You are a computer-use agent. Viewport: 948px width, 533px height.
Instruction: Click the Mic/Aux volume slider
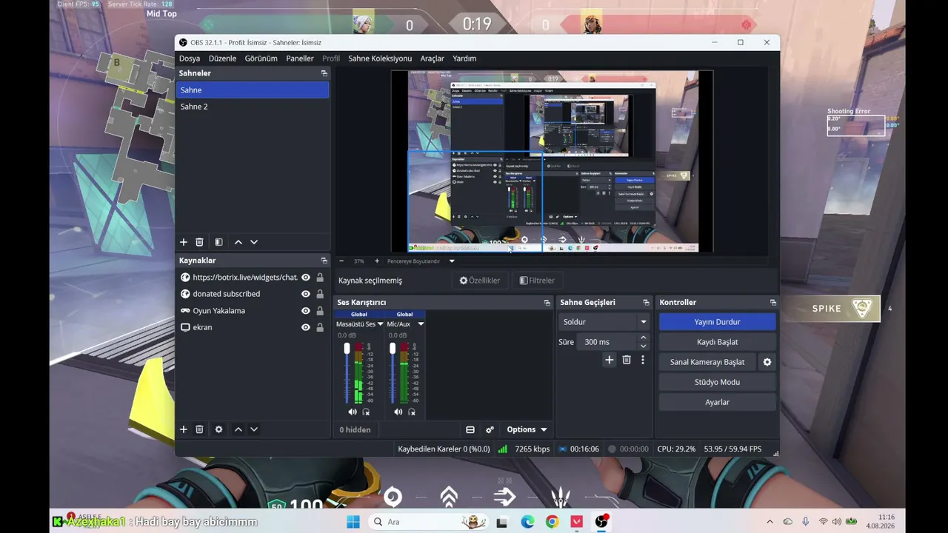[393, 373]
